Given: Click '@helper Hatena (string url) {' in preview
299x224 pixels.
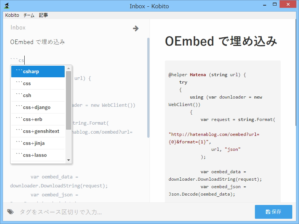Looking at the screenshot, I should (207, 75).
